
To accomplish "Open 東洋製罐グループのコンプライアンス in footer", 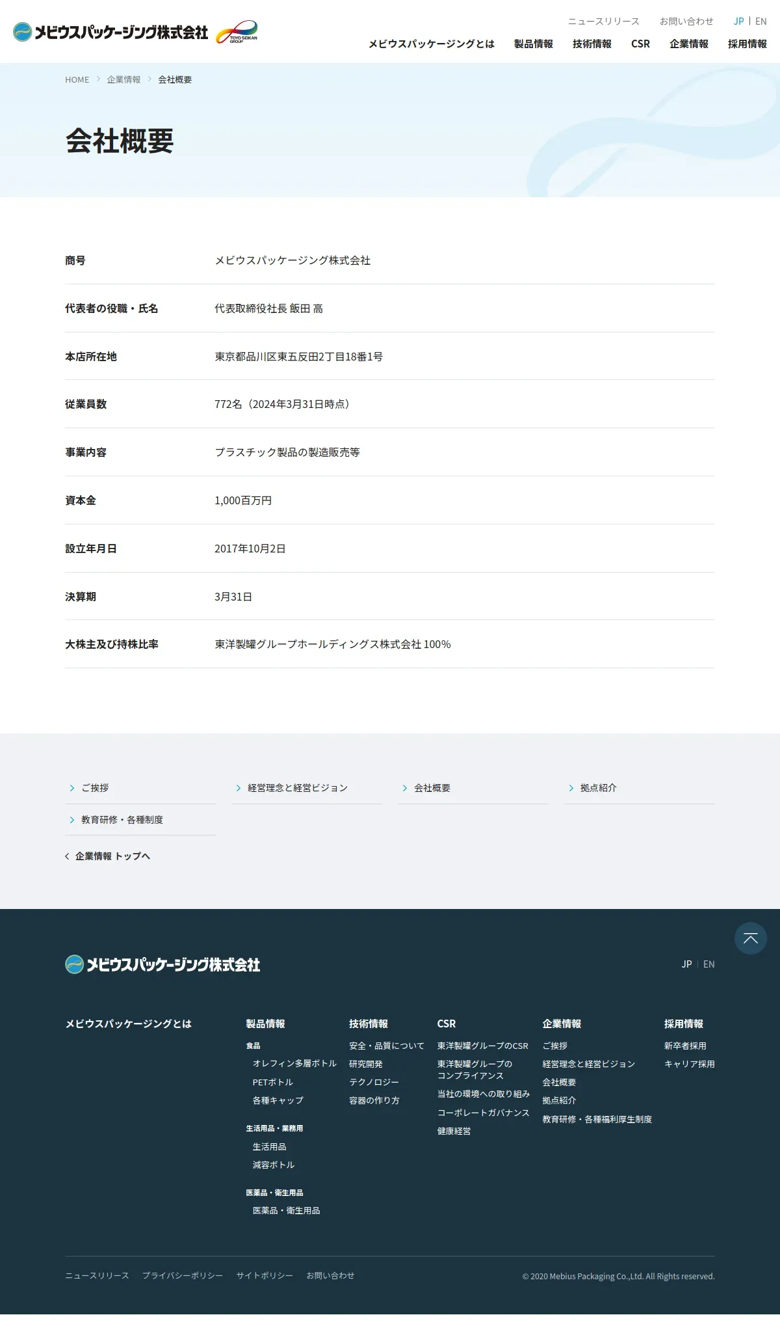I will click(475, 1070).
